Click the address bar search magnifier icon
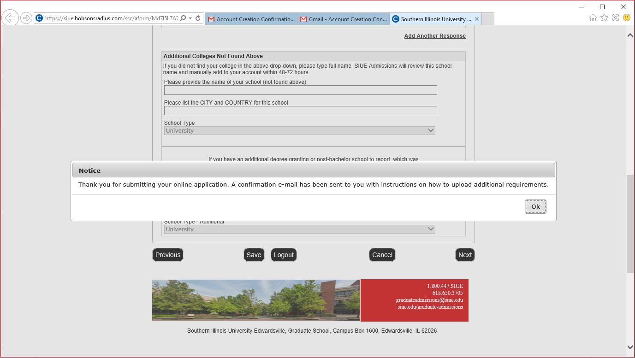635x358 pixels. (183, 18)
